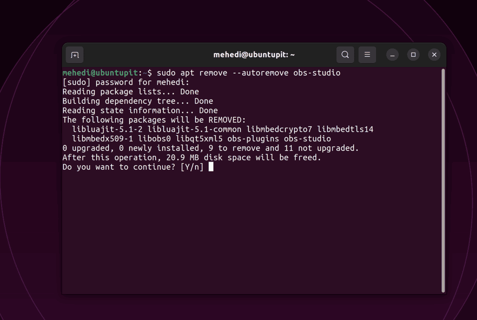
Task: Click the package name "libmbedcrypto7"
Action: point(279,129)
